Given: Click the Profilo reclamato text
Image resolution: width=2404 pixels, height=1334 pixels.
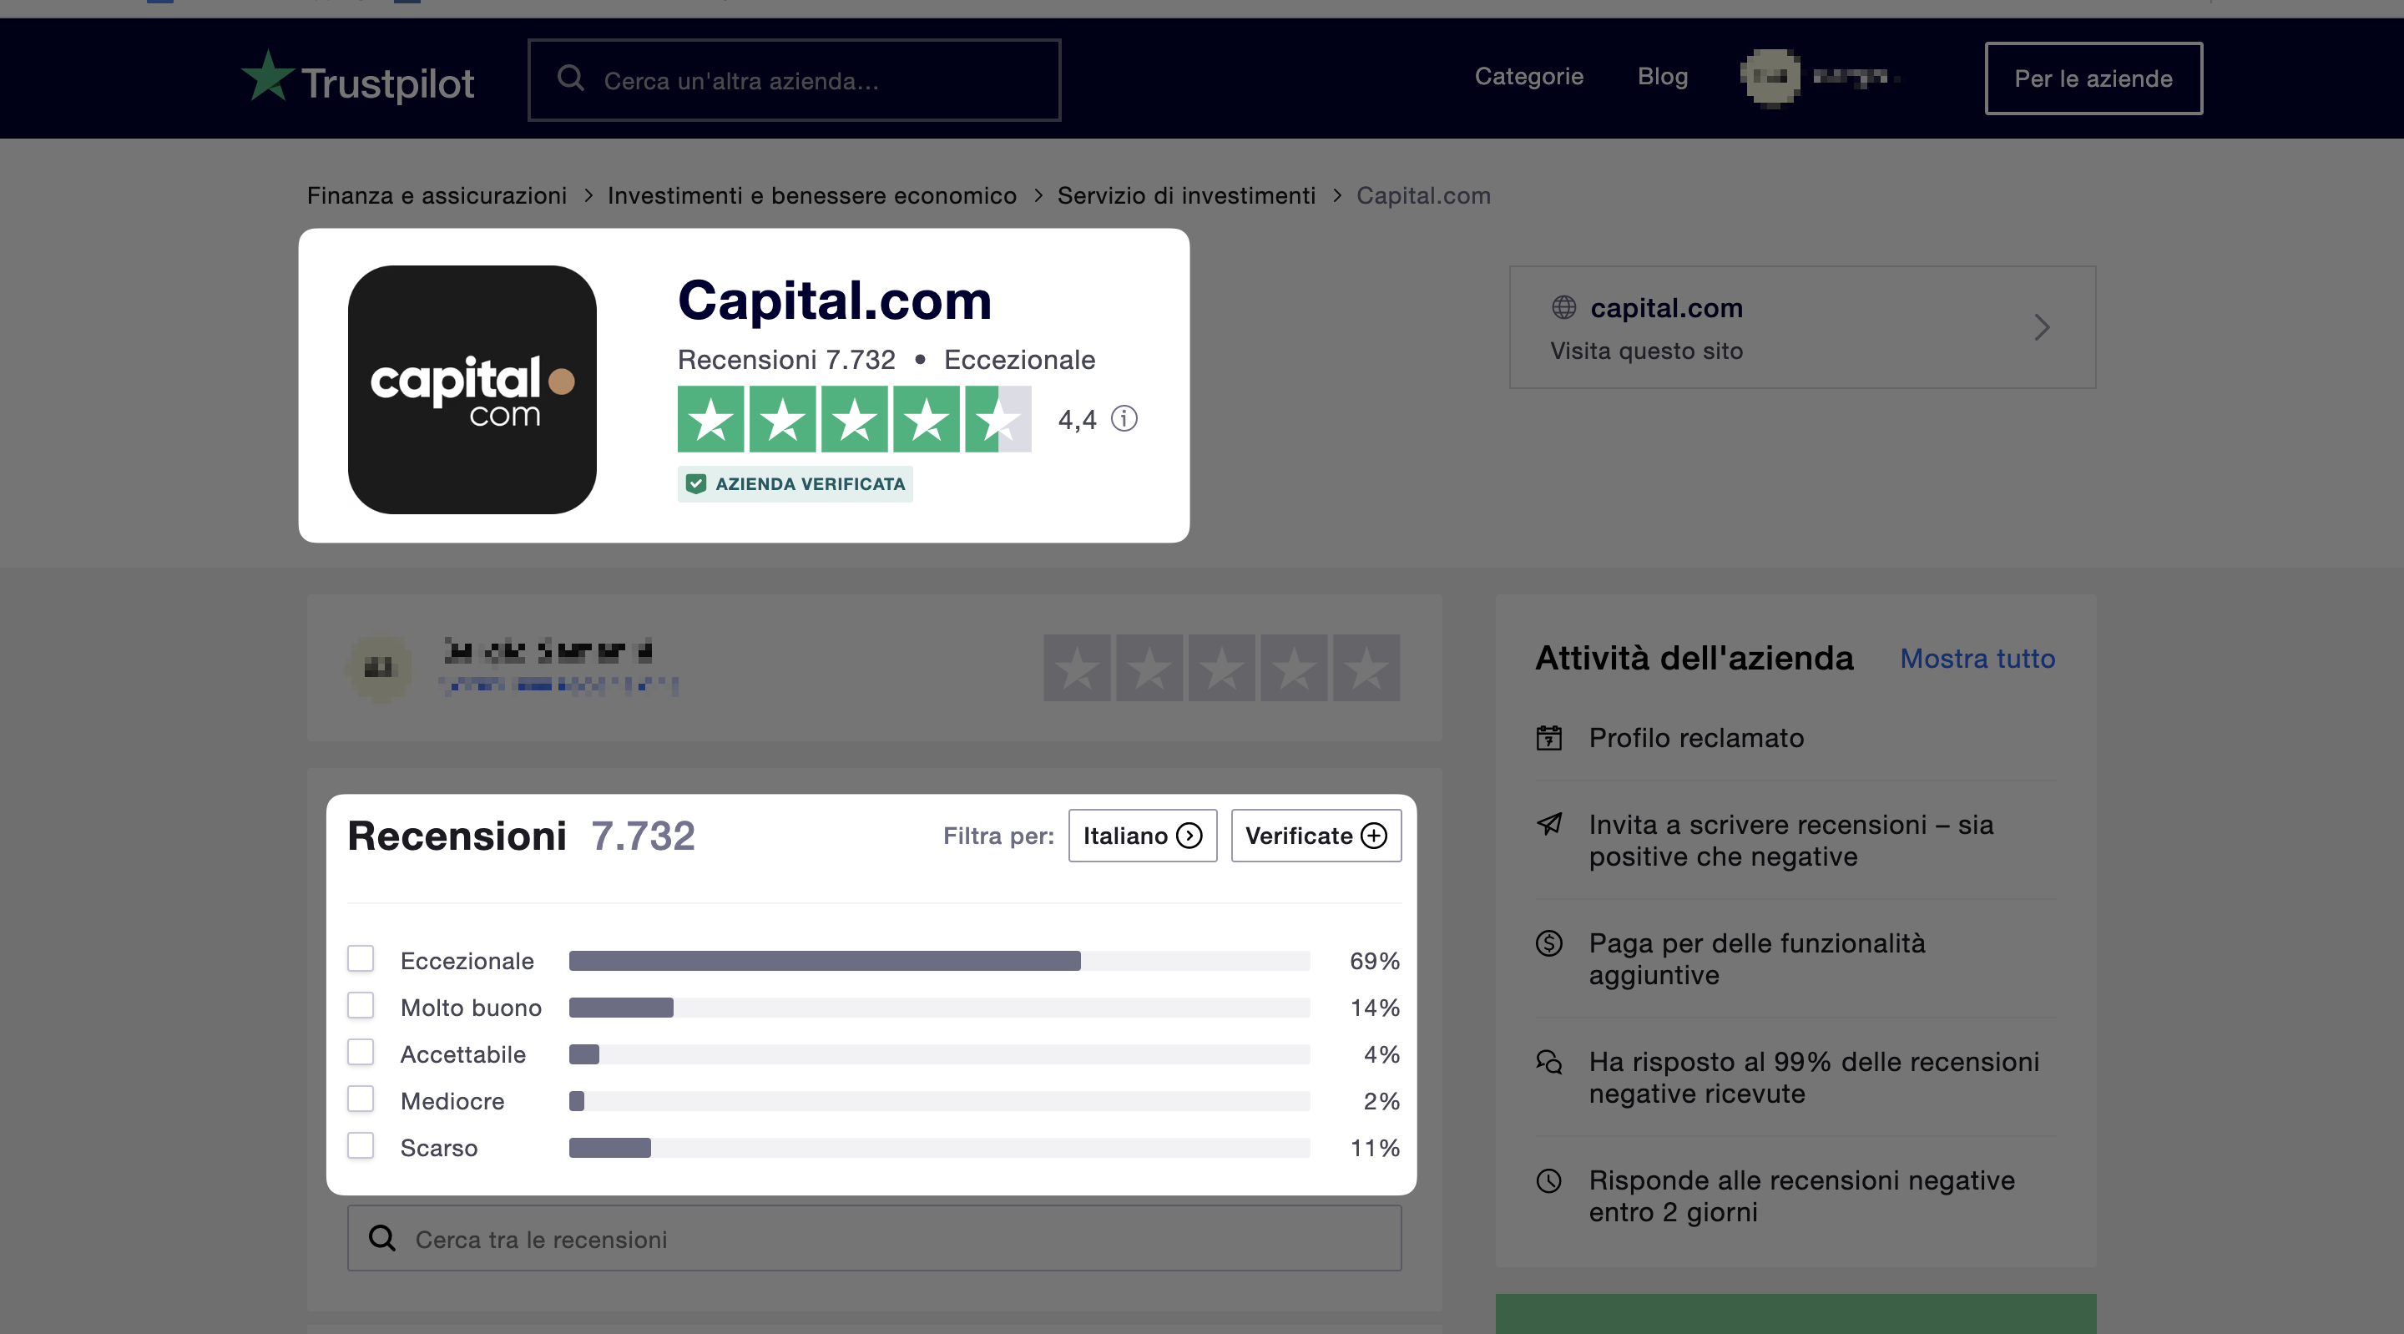Looking at the screenshot, I should 1695,737.
